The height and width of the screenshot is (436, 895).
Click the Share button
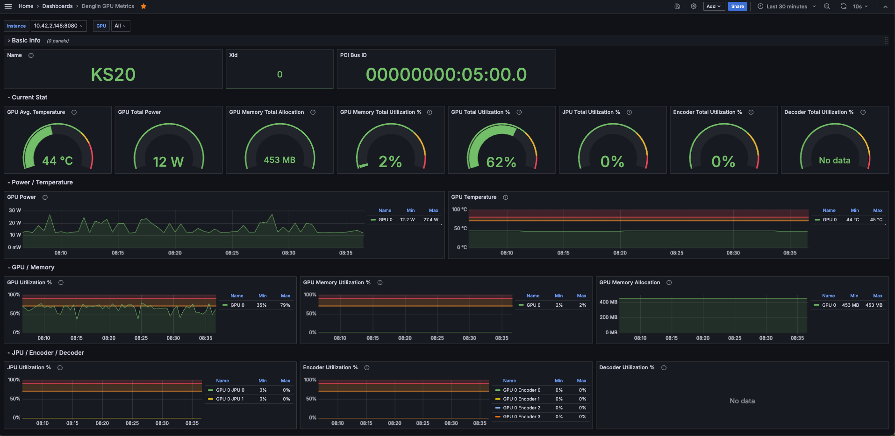(737, 6)
